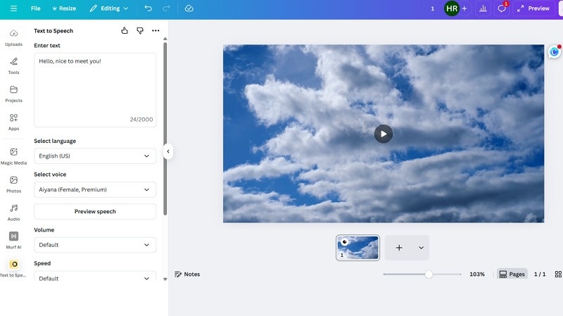Expand the Aiyana voice dropdown
Screen dimensions: 563x316
click(x=95, y=189)
